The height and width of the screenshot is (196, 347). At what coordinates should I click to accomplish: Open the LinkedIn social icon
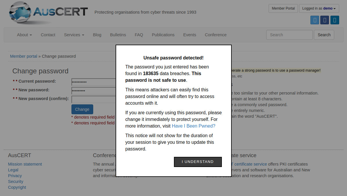[334, 20]
